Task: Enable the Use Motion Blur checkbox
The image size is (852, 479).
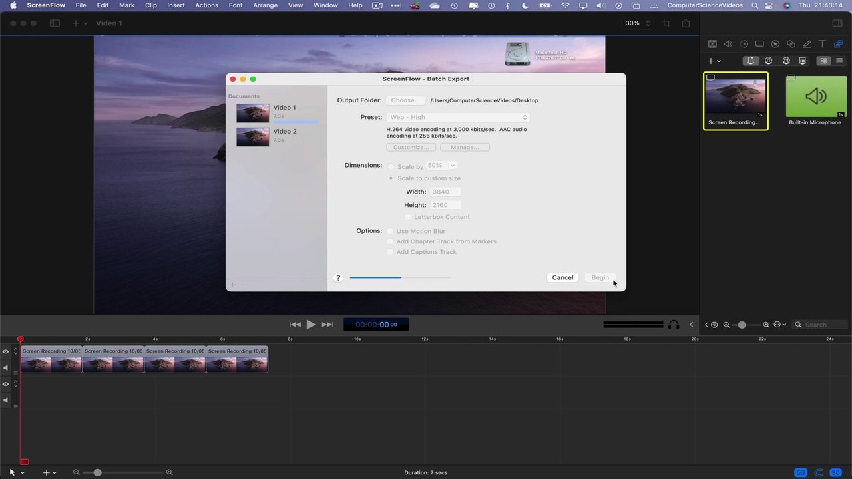Action: pos(390,231)
